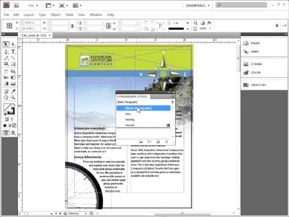
Task: Click the Fill color box
Action: pos(7,107)
